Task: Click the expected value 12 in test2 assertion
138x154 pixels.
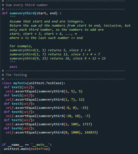Action: click(x=81, y=99)
